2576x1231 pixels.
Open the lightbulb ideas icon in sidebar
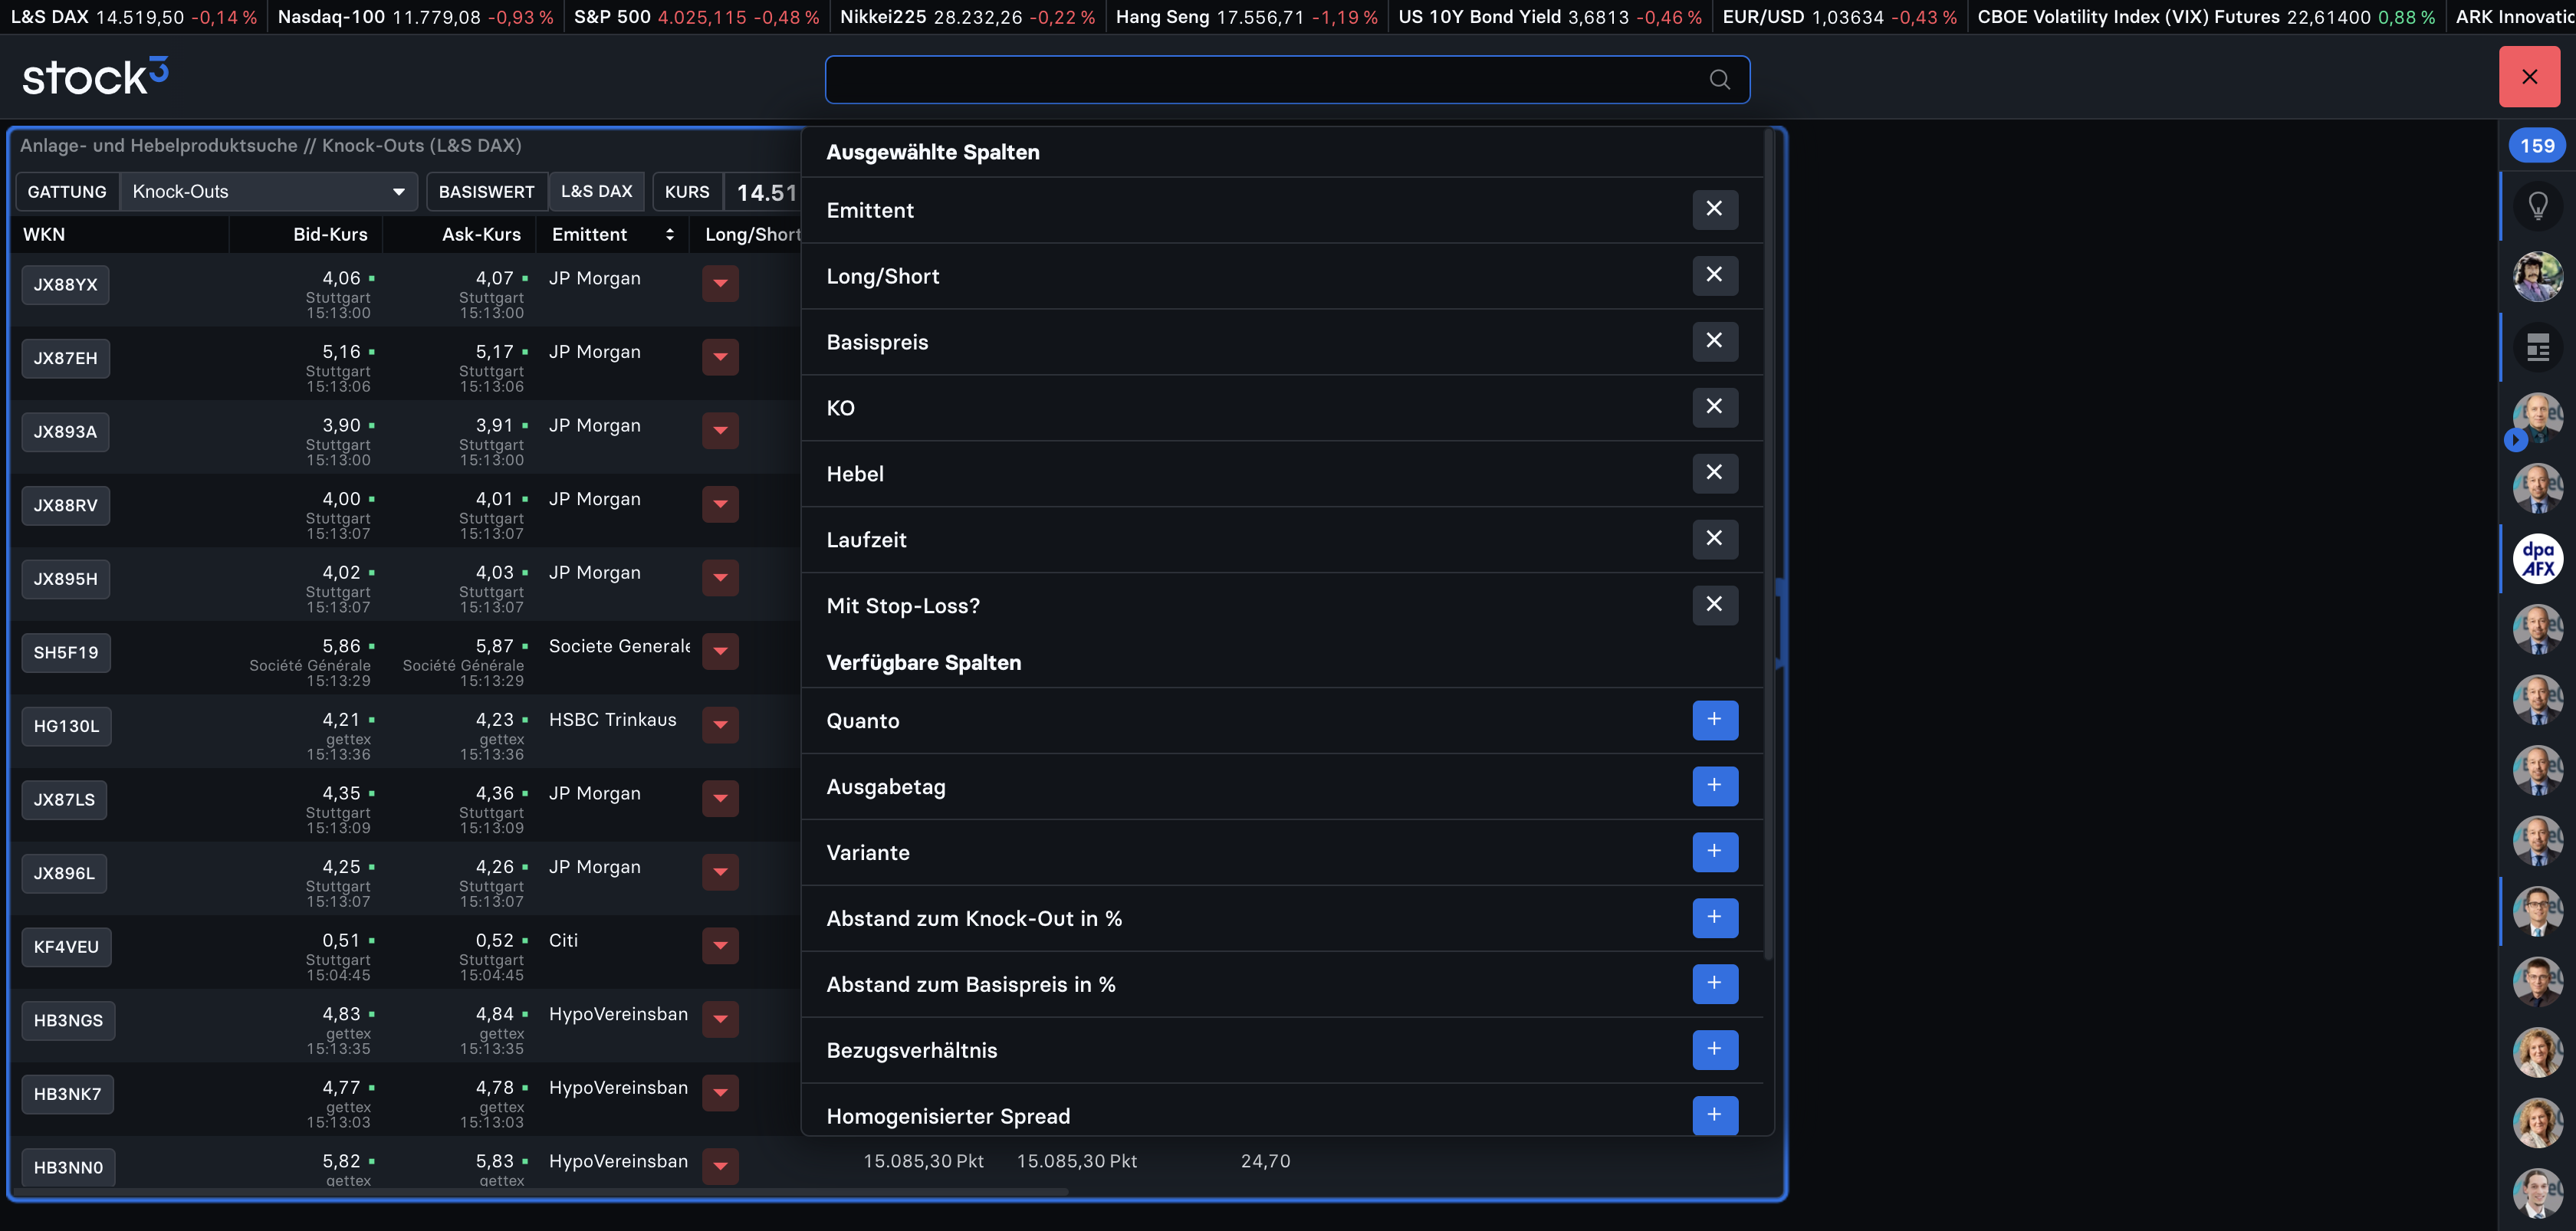tap(2537, 206)
